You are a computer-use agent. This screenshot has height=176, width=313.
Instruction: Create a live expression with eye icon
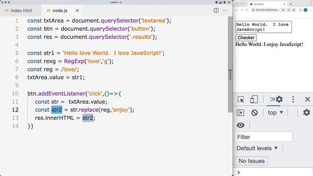241,125
